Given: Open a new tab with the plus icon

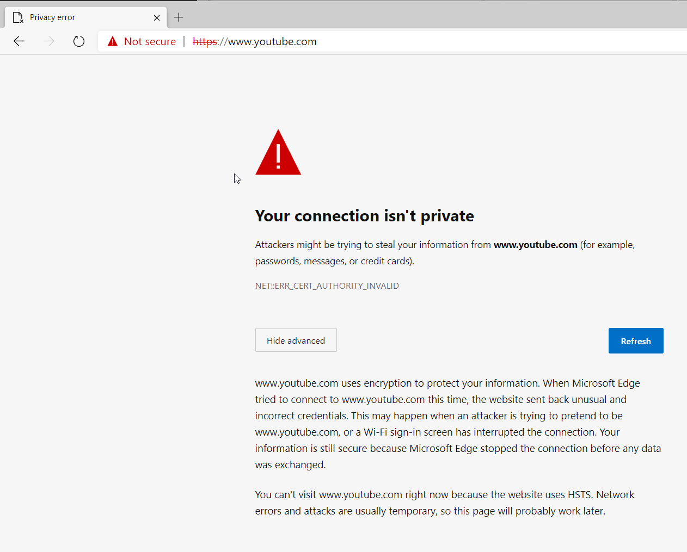Looking at the screenshot, I should pyautogui.click(x=179, y=17).
